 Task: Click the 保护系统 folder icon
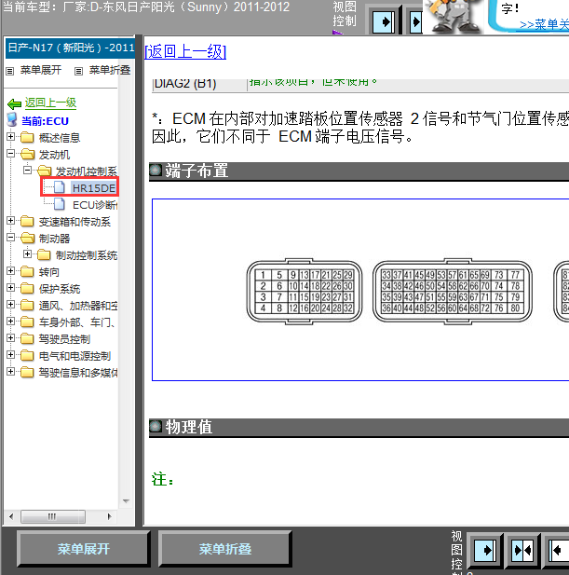pos(27,289)
